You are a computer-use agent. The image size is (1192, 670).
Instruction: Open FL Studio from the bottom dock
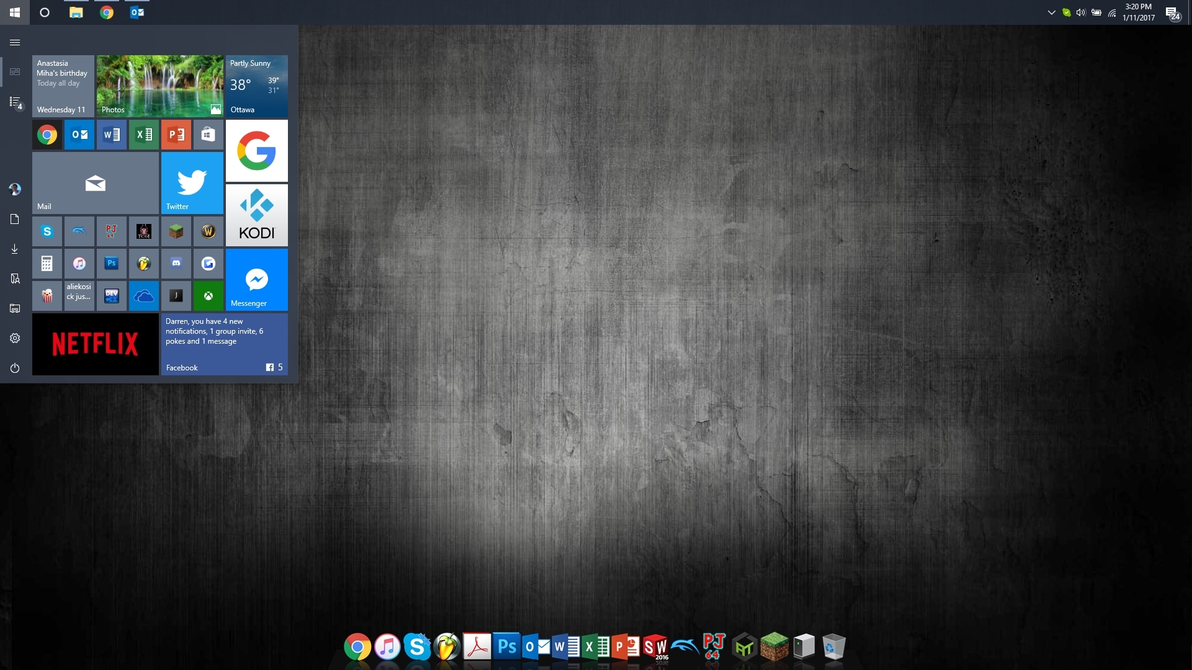[x=447, y=647]
